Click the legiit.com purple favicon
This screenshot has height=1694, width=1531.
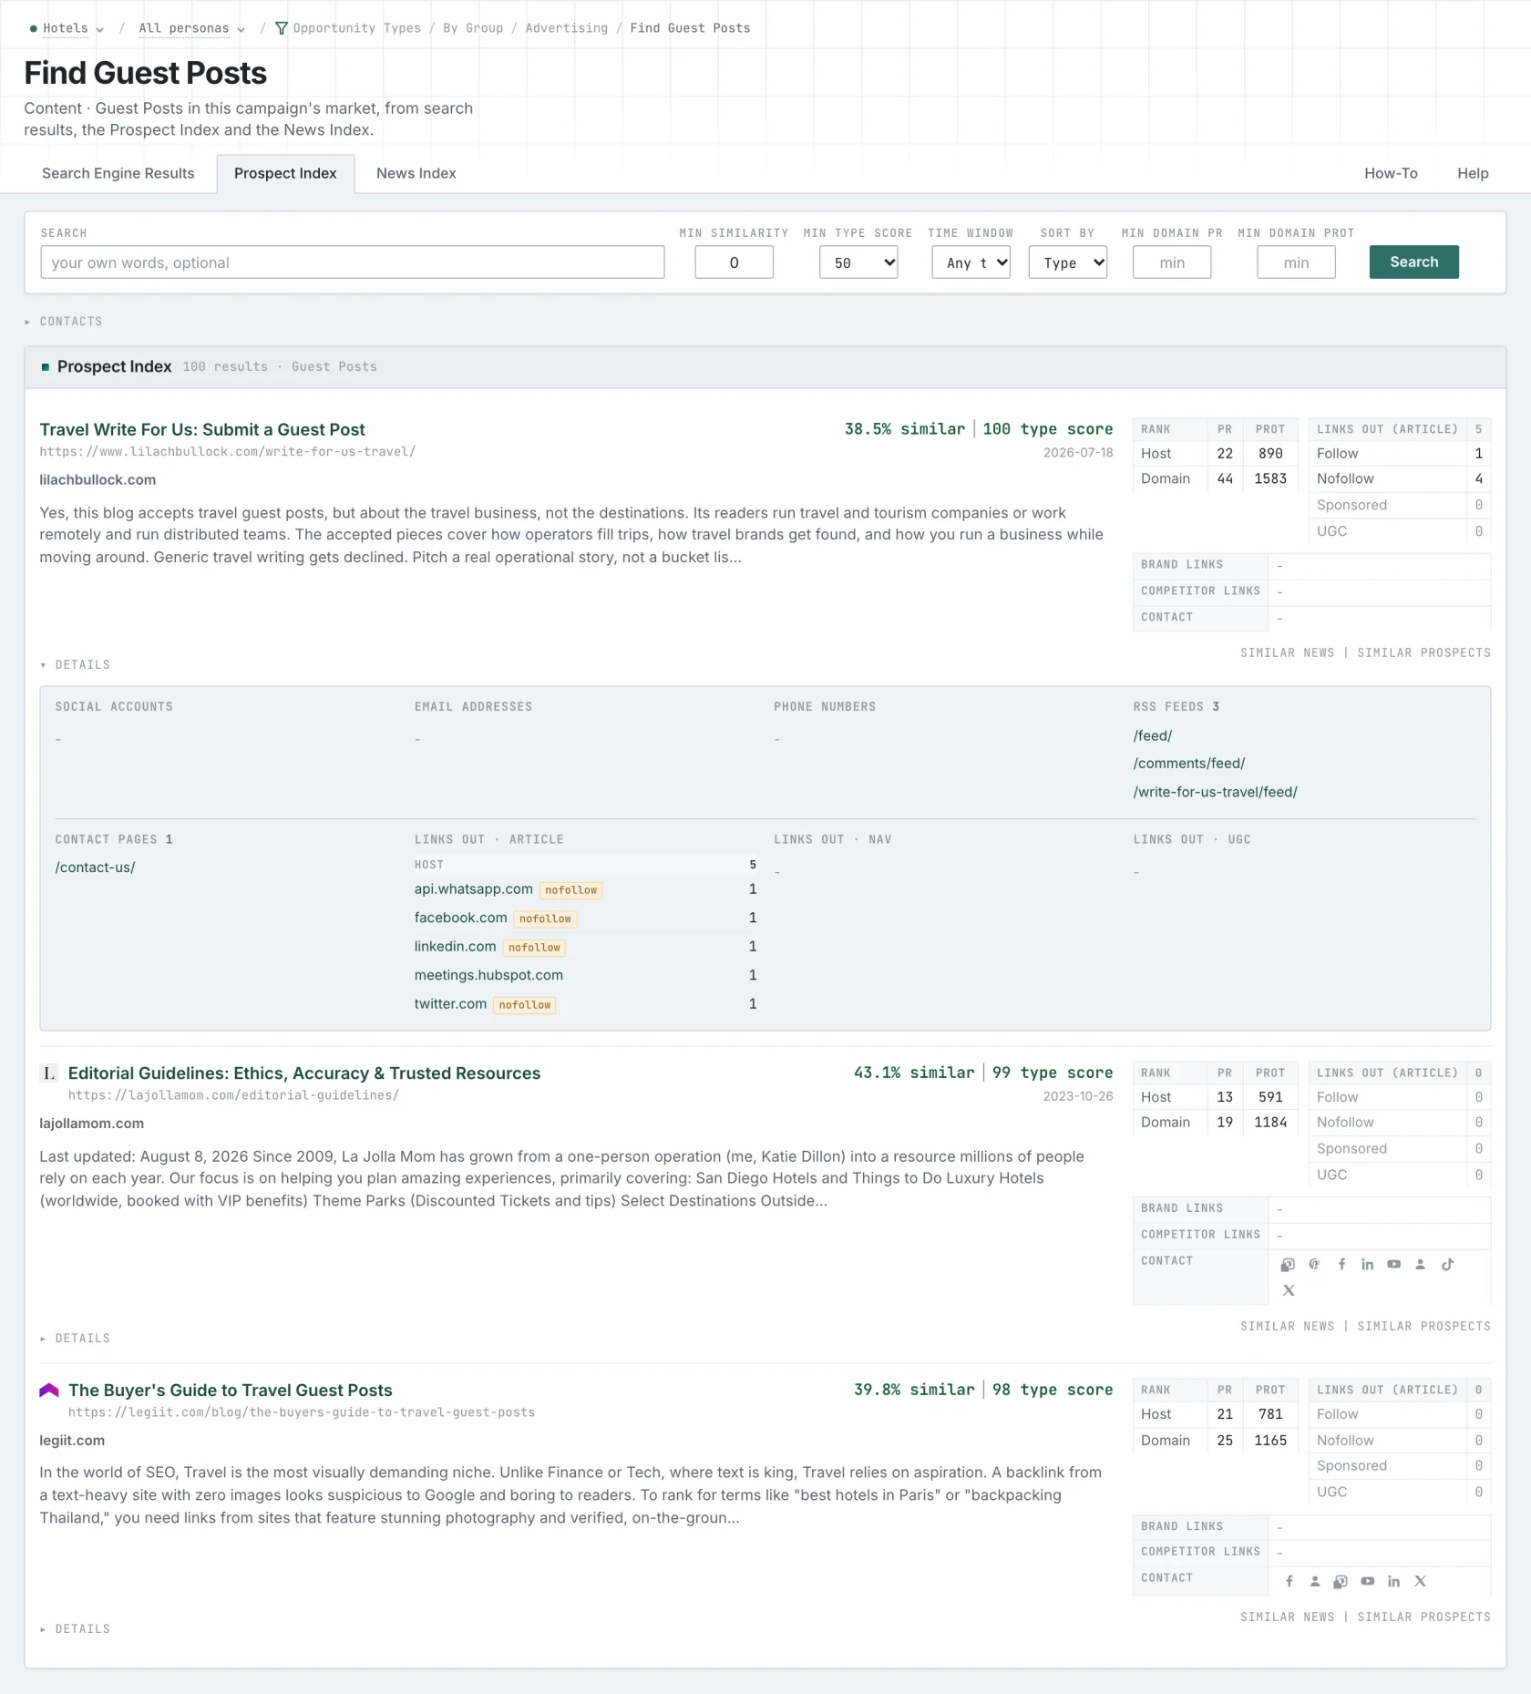pyautogui.click(x=49, y=1391)
